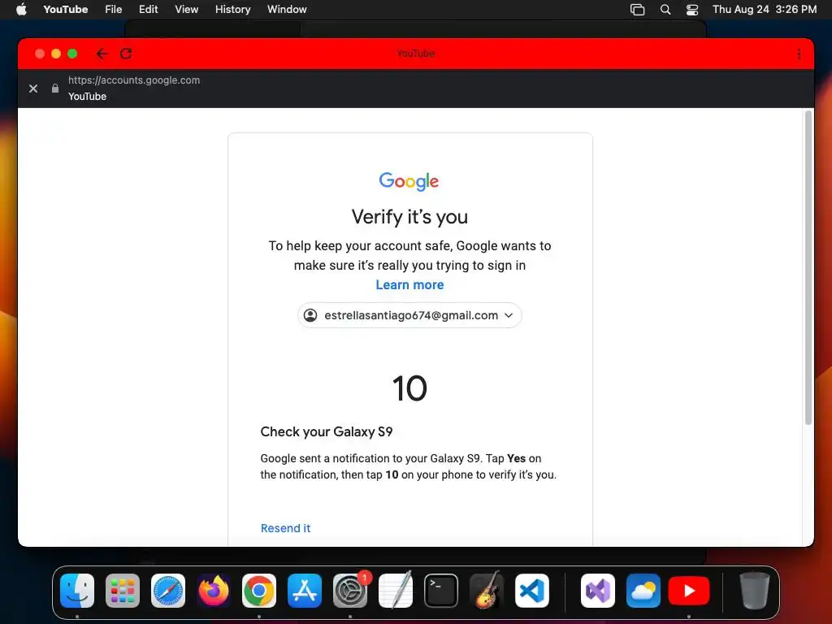This screenshot has height=624, width=832.
Task: Launch Visual Studio Code from the Dock
Action: tap(531, 591)
